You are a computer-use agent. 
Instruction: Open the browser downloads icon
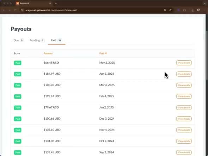point(192,10)
